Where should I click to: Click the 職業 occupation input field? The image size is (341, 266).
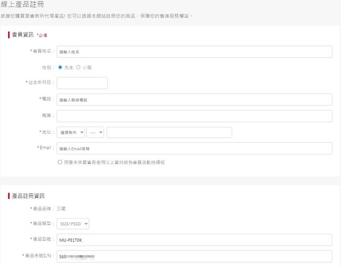tap(194, 116)
